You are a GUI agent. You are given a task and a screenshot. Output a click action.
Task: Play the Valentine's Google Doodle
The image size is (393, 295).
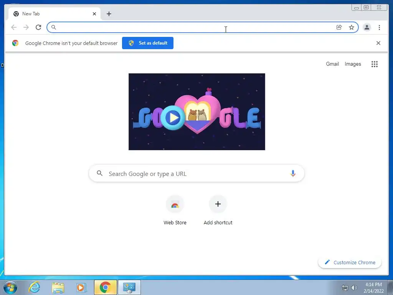pyautogui.click(x=173, y=118)
